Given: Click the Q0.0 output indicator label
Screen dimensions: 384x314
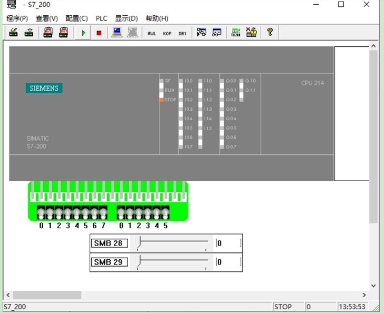Looking at the screenshot, I should 231,81.
